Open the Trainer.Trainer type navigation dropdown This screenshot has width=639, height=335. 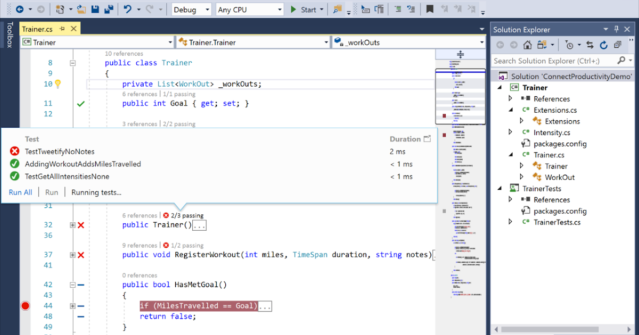click(x=253, y=42)
